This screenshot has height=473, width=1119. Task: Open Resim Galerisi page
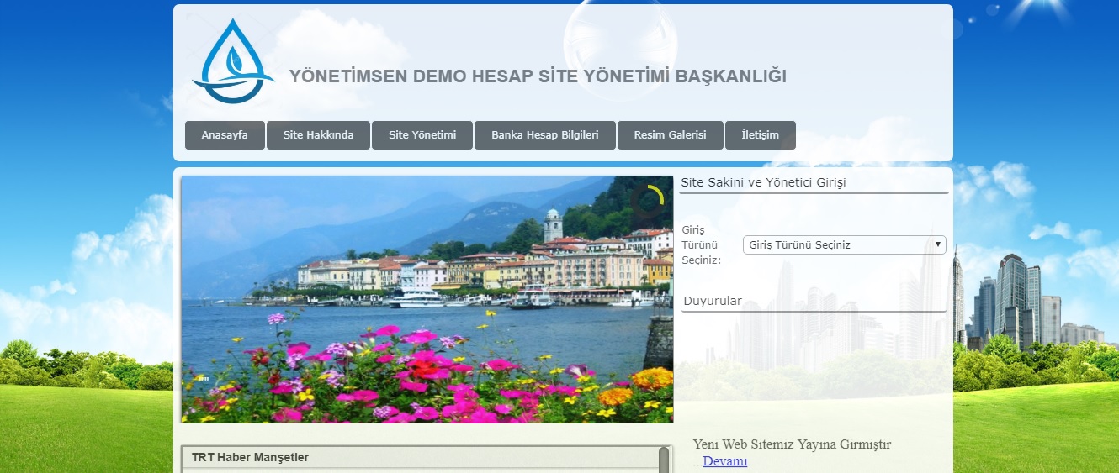(670, 135)
